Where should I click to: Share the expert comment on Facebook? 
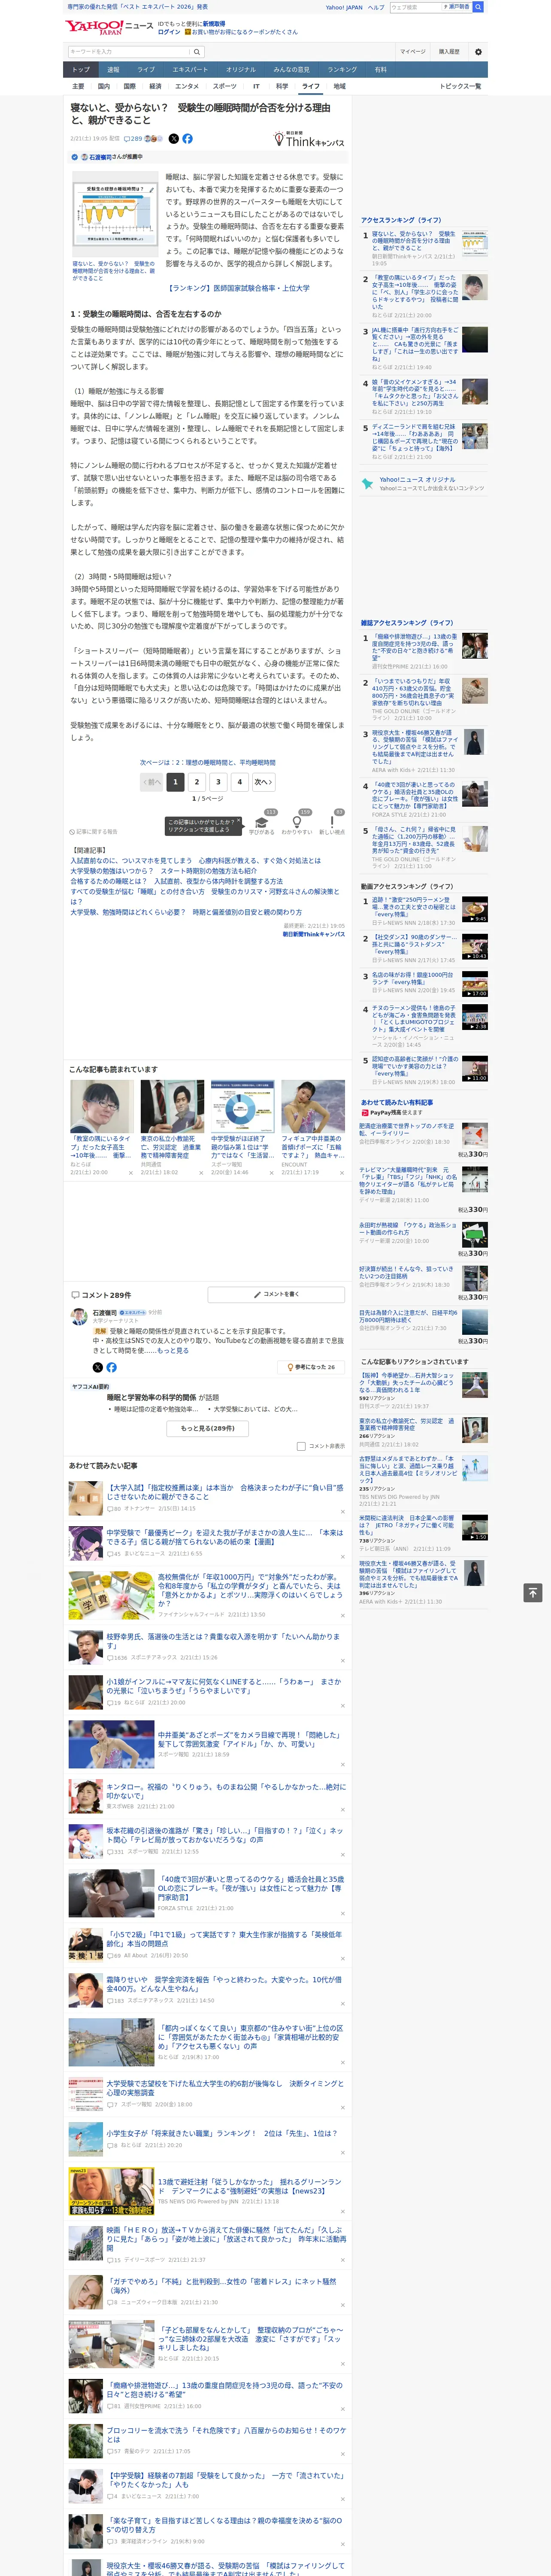tap(111, 1367)
